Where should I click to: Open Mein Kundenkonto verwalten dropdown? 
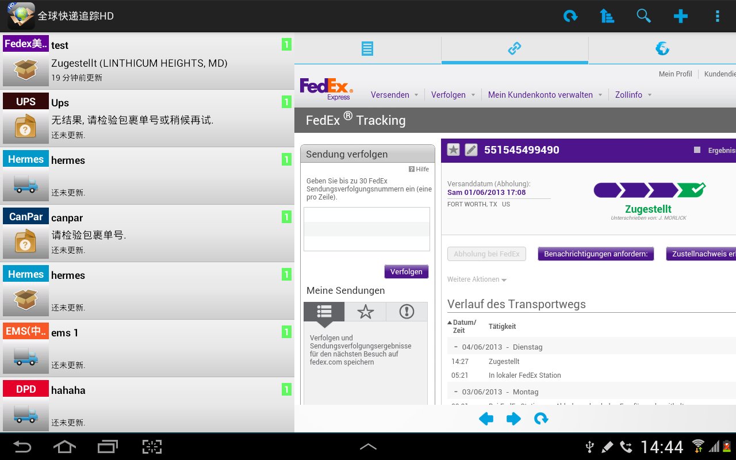point(545,95)
